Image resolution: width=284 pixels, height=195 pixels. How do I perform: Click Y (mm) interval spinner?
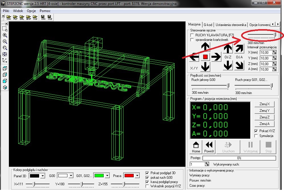pos(274,58)
